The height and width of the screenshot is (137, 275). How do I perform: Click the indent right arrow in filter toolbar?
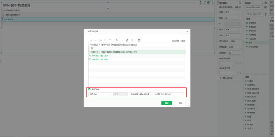pyautogui.click(x=91, y=40)
